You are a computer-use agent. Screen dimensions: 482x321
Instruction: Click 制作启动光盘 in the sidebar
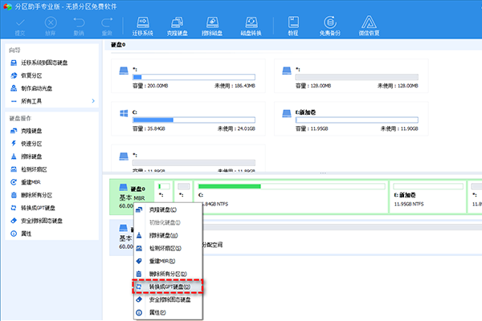click(x=36, y=87)
